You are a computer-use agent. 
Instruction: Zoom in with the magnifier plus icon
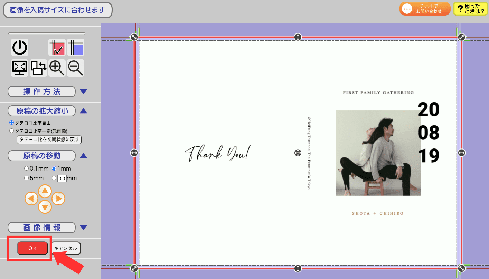[57, 68]
